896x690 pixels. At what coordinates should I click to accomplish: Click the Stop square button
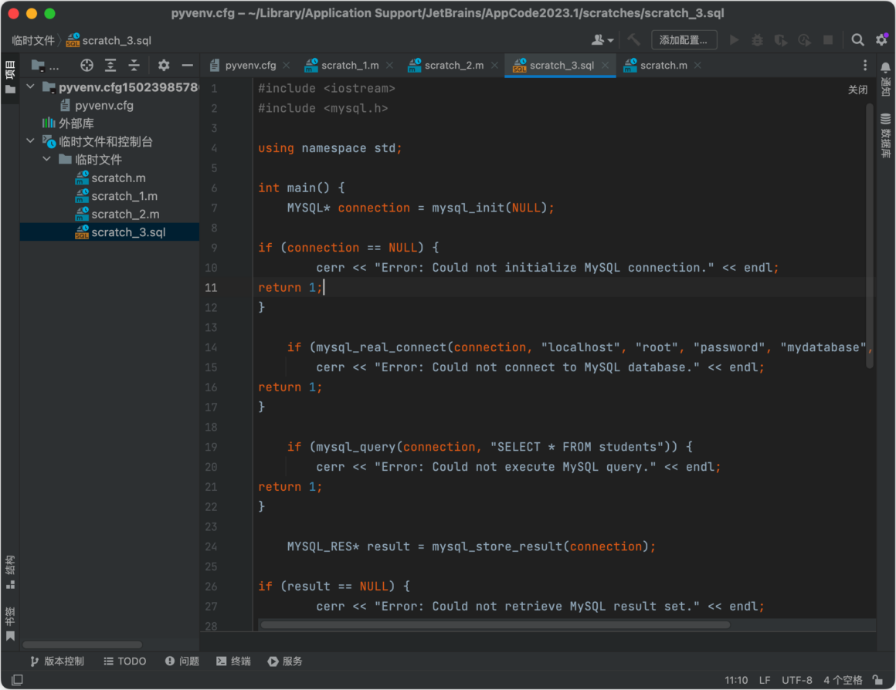pyautogui.click(x=828, y=40)
